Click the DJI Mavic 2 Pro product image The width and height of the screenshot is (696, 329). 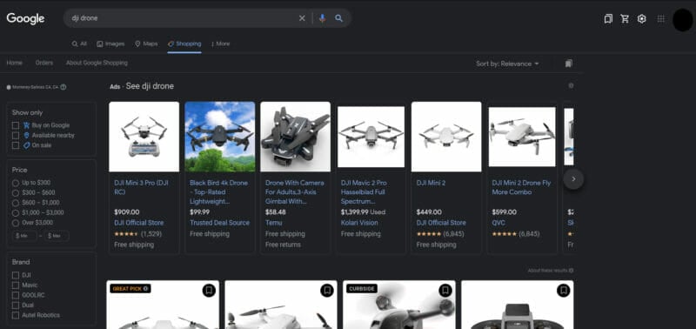pos(371,137)
